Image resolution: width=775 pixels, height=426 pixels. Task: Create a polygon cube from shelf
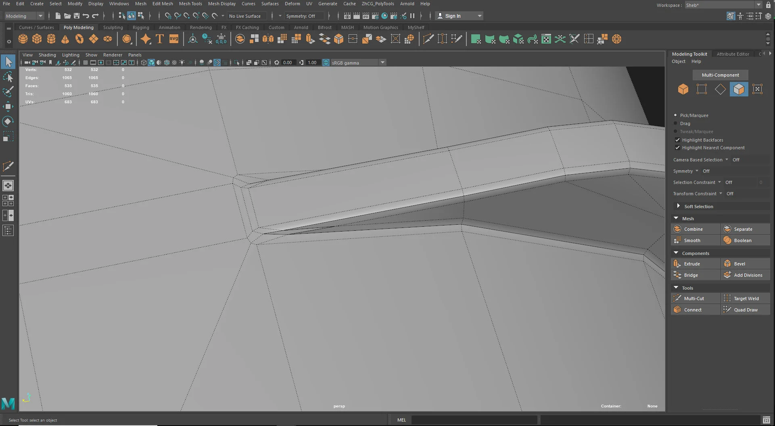coord(37,39)
